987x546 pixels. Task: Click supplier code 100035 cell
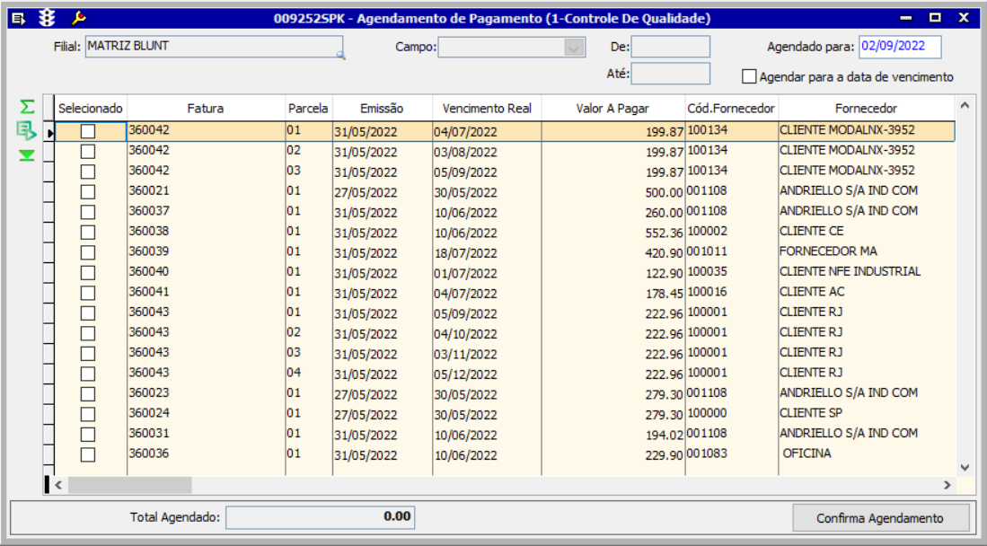click(731, 272)
